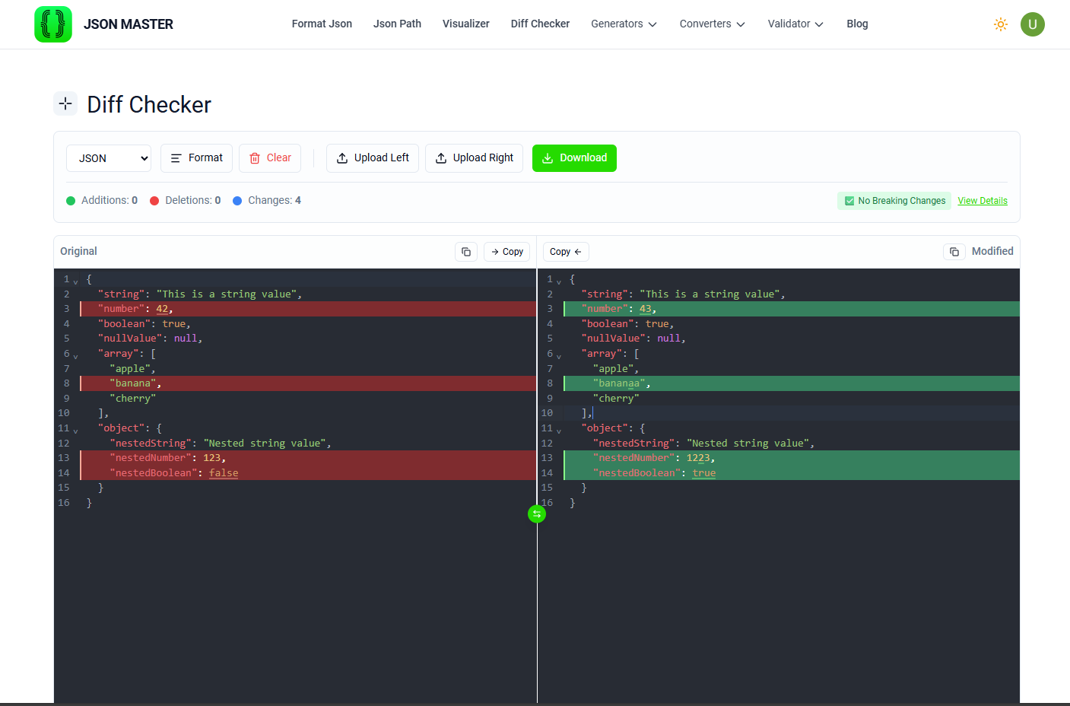Select Json Path from navigation menu
Screen dimensions: 1070x706
[397, 24]
